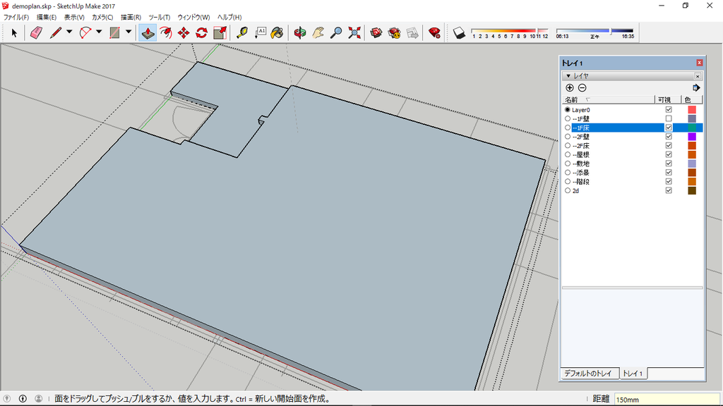The height and width of the screenshot is (406, 723).
Task: Click the geo-location status bar icon
Action: pyautogui.click(x=7, y=399)
